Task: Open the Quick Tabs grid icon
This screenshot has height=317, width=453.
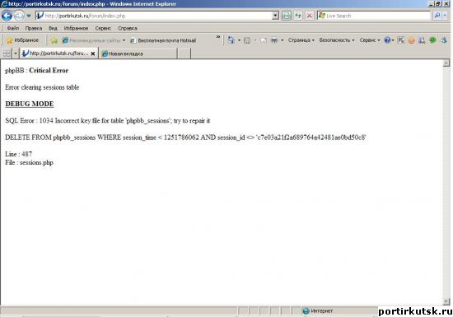Action: [7, 54]
